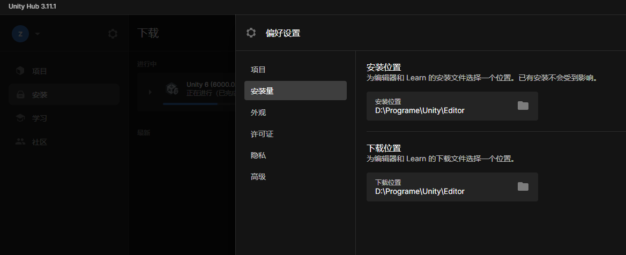Click the 安装 lock icon in sidebar
This screenshot has height=255, width=626.
[20, 95]
